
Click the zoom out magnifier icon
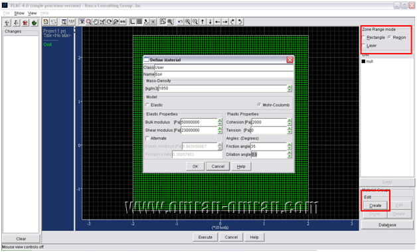coord(195,22)
